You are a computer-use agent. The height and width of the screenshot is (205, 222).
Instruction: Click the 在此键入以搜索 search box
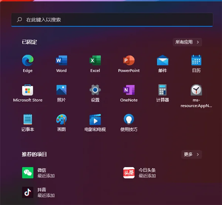[x=112, y=20]
